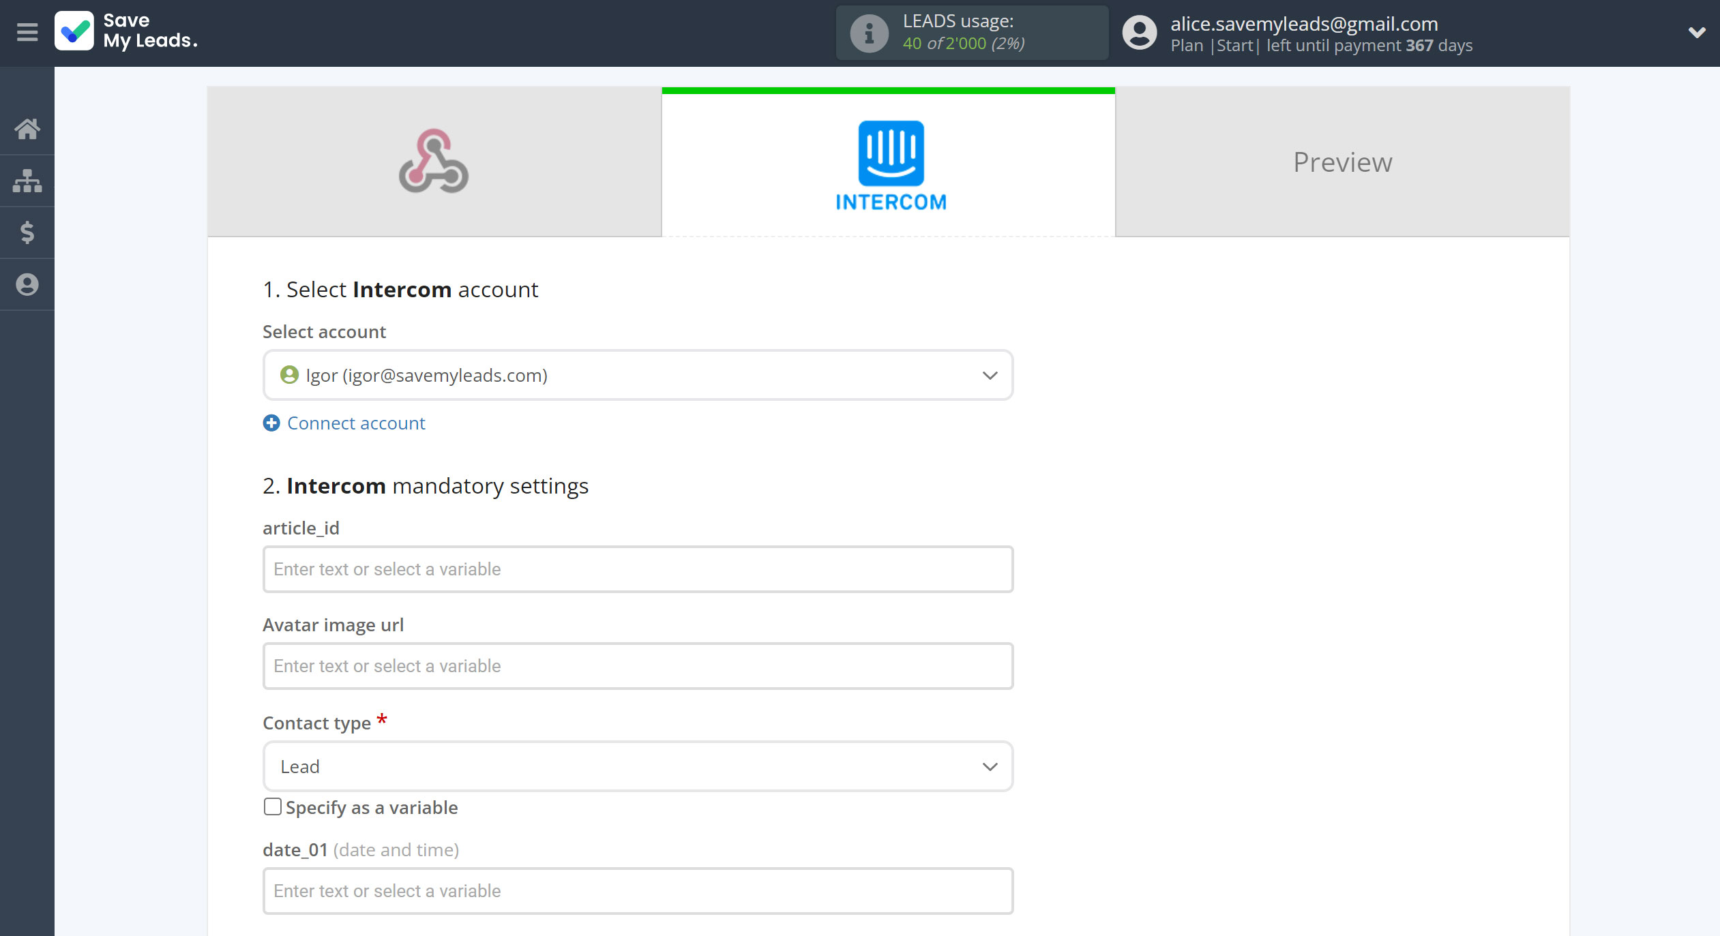Open the billing dollar icon

click(x=27, y=232)
